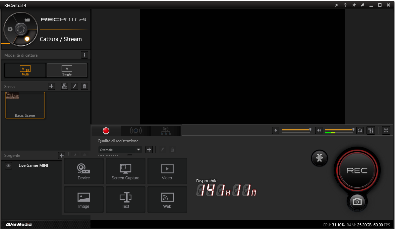Click the AVerMedia logo in the footer
The image size is (395, 229).
coord(19,225)
